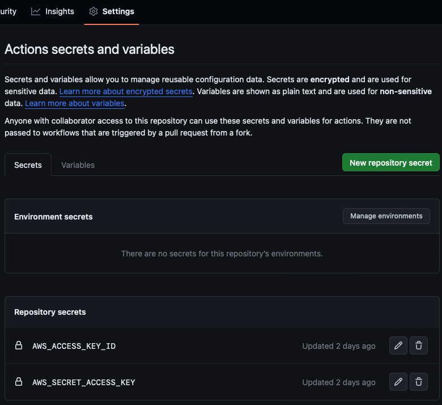Switch to the Variables tab

point(78,165)
